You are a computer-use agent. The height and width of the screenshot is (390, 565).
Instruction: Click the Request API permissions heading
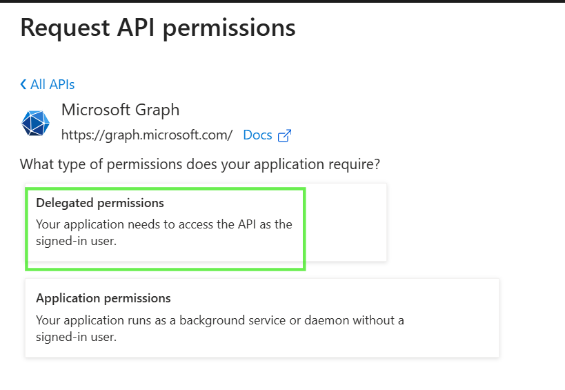158,28
